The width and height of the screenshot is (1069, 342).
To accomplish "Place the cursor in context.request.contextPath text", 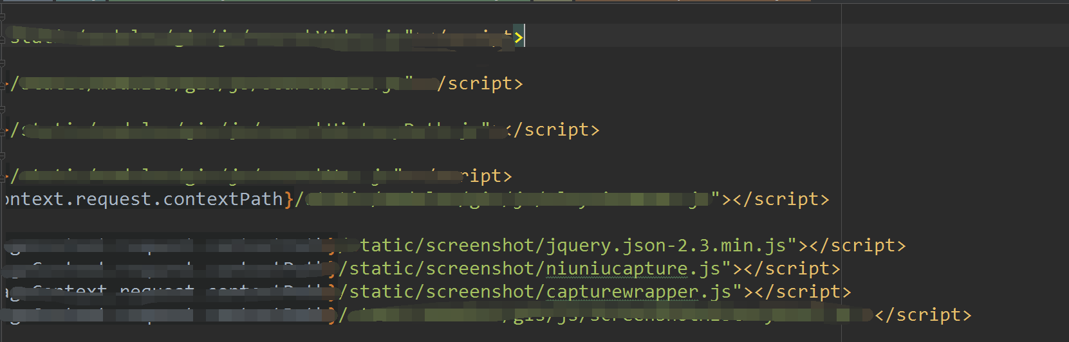I will [x=148, y=199].
